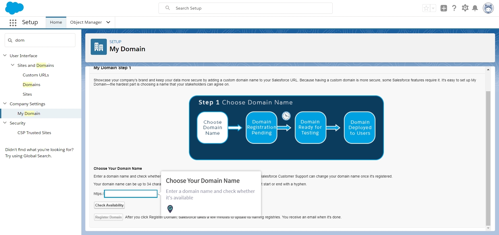
Task: Open the notifications bell
Action: pyautogui.click(x=475, y=8)
